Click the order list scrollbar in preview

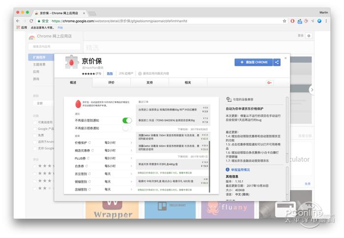(x=209, y=166)
